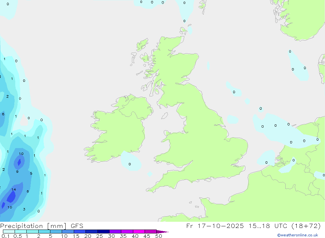Click the blue legend swatch between 10 and 15

[x=68, y=232]
